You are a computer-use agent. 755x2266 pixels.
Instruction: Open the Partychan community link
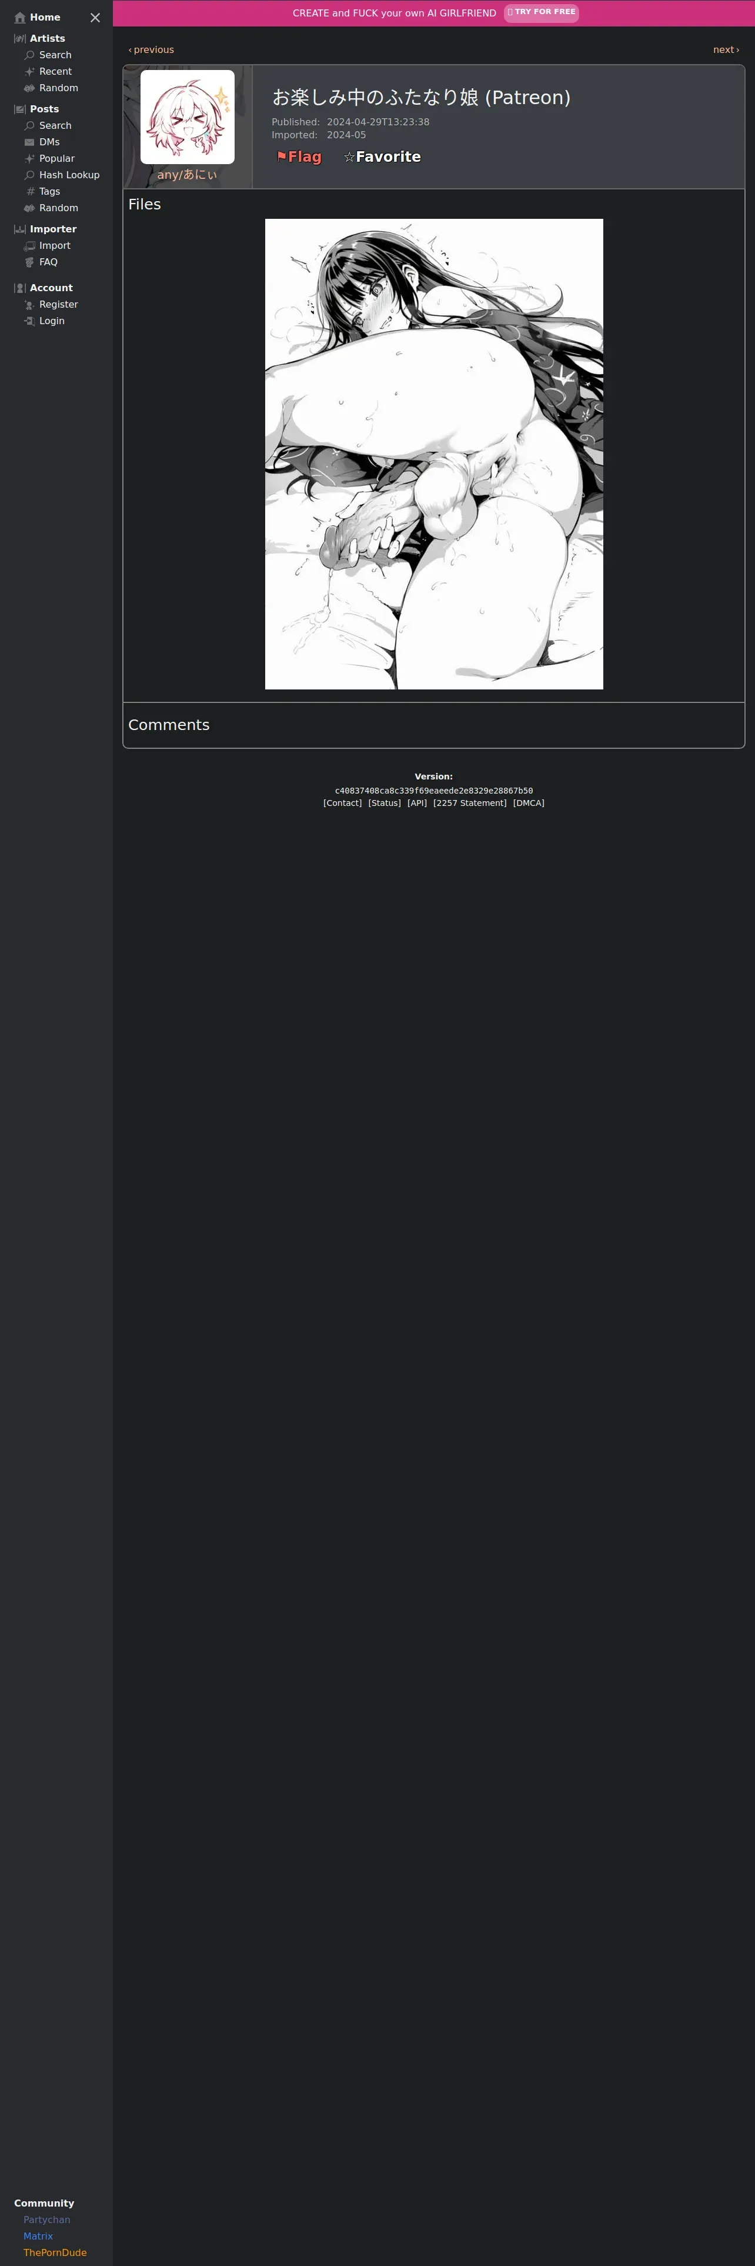click(x=46, y=2220)
